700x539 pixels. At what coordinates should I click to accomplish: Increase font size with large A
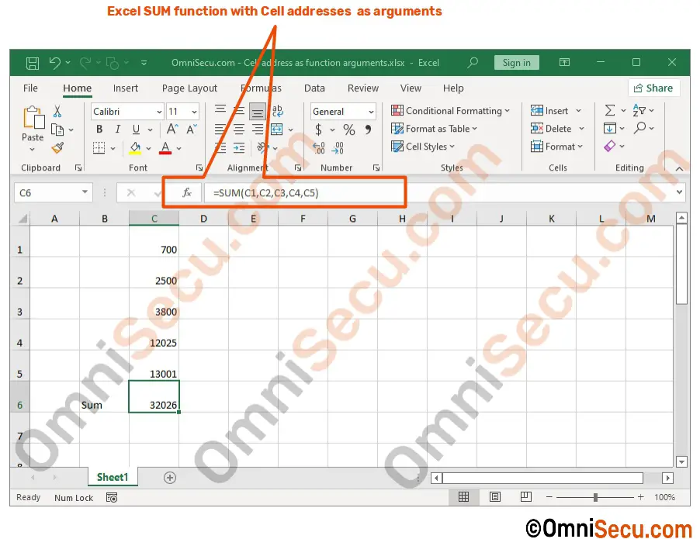coord(172,130)
